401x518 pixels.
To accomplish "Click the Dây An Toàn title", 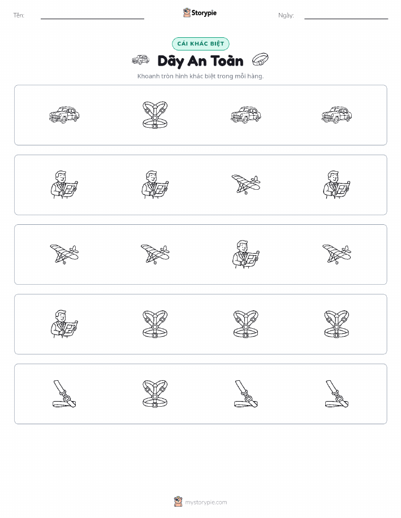I will [x=200, y=61].
